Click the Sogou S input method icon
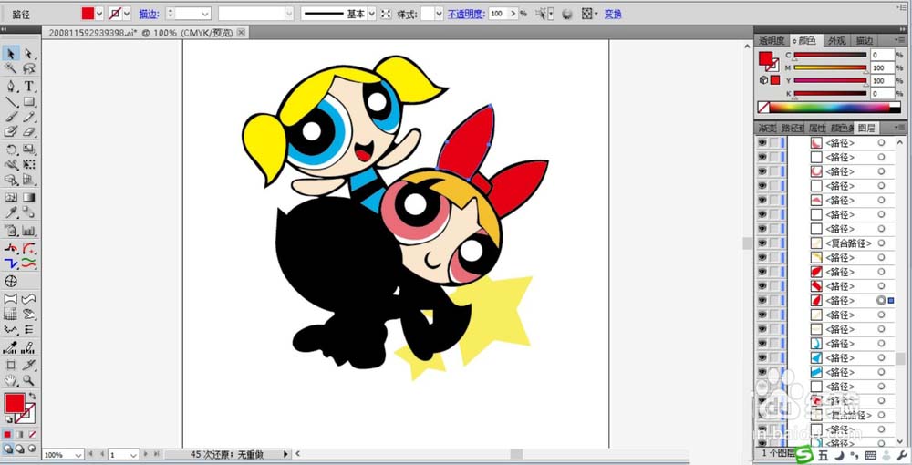 [803, 455]
